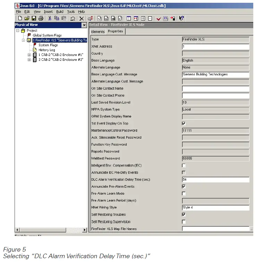This screenshot has width=255, height=262.
Task: Select 2 CAB-2 "CAB-2 Enclosure #2" row
Action: (x=61, y=60)
